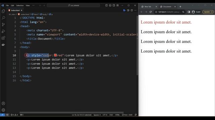Click the remote window status bar button
This screenshot has width=215, height=120.
click(x=2, y=115)
